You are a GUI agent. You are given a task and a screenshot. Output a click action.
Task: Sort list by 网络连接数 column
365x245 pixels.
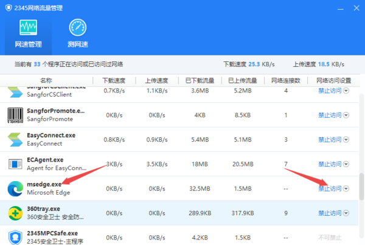(x=286, y=80)
